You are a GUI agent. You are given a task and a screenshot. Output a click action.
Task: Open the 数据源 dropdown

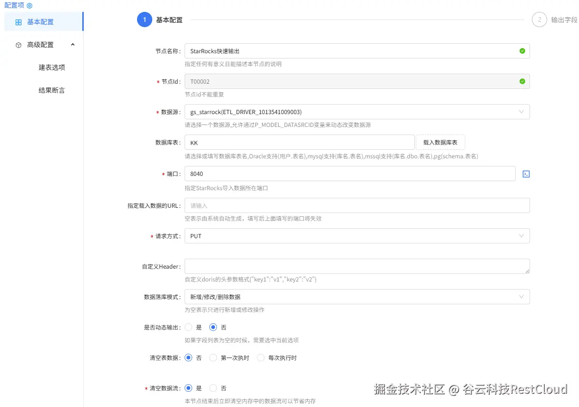(x=357, y=112)
